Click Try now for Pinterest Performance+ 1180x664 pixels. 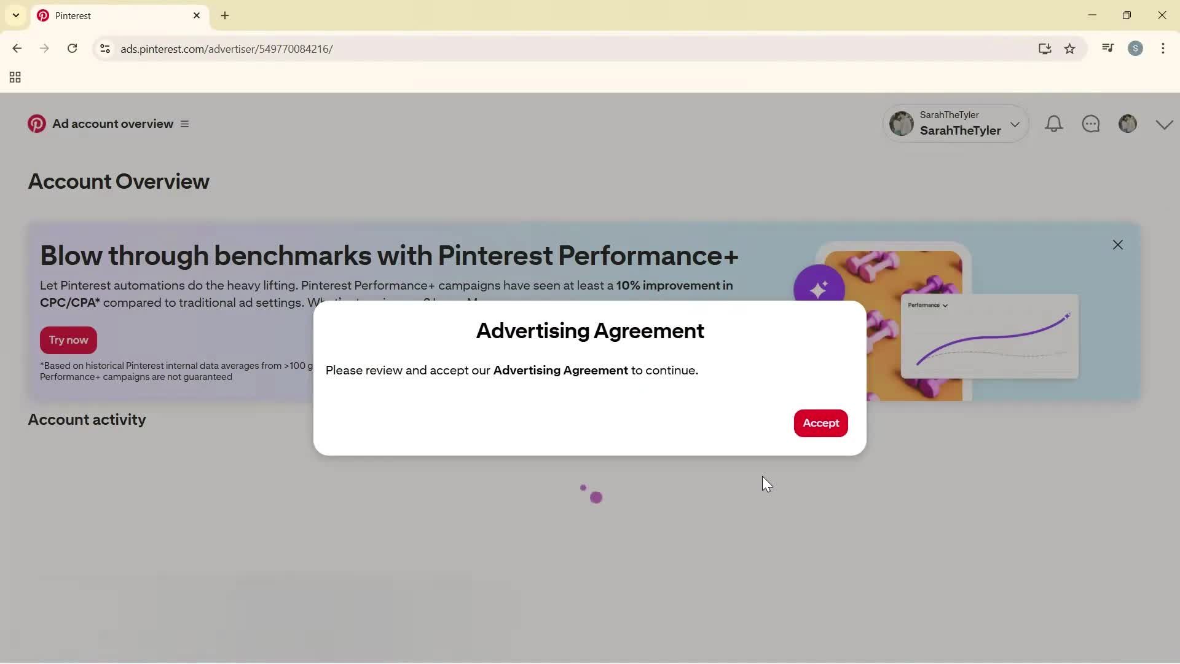(68, 340)
